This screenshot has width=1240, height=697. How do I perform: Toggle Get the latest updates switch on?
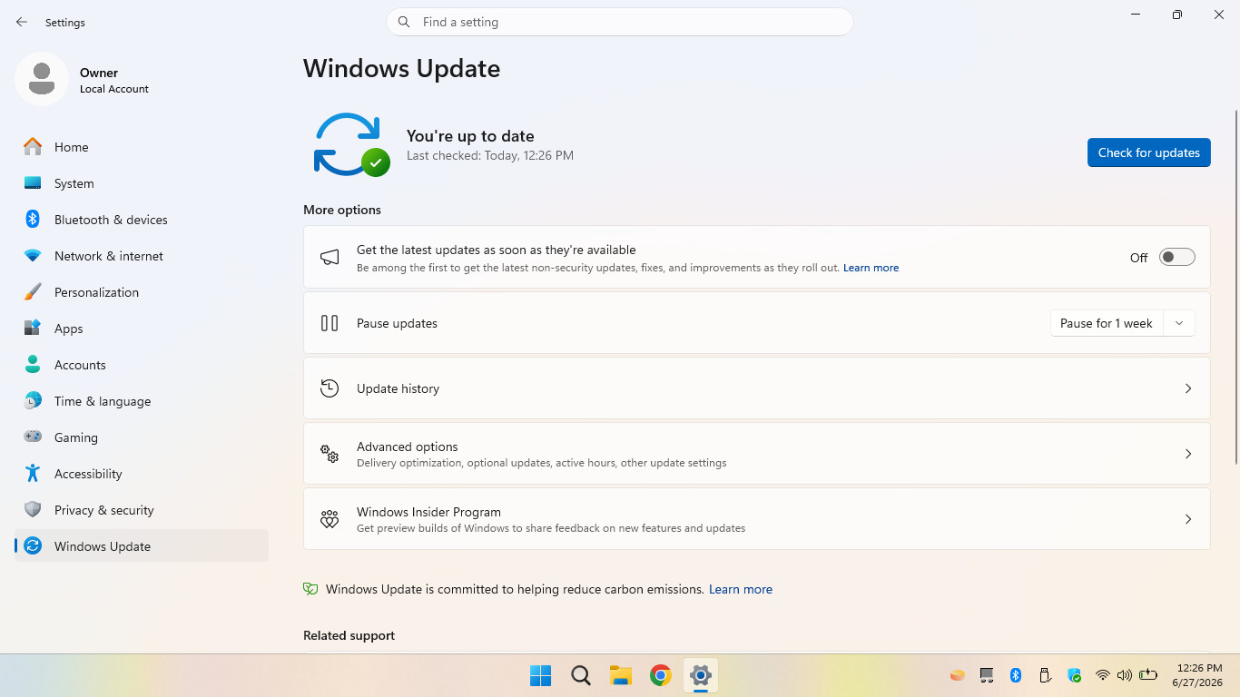(x=1177, y=258)
